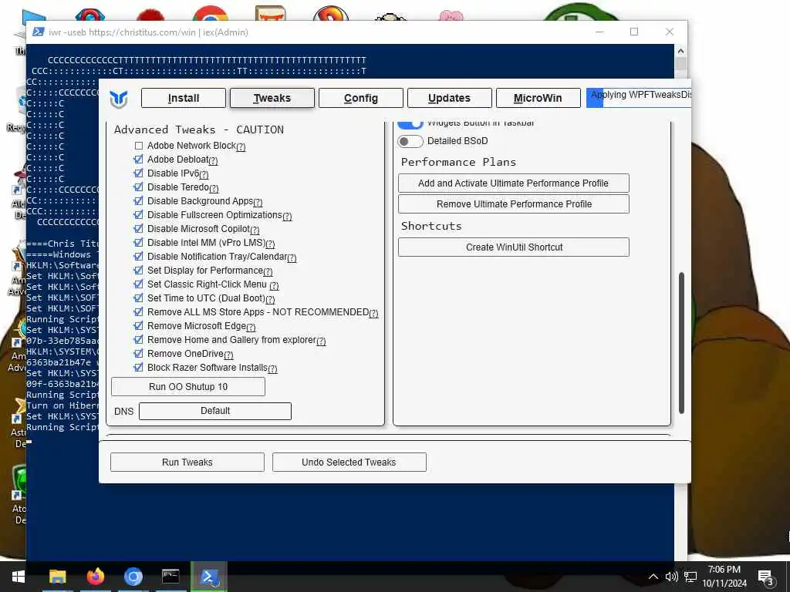Open the DNS Default dropdown
The image size is (790, 592).
tap(215, 411)
